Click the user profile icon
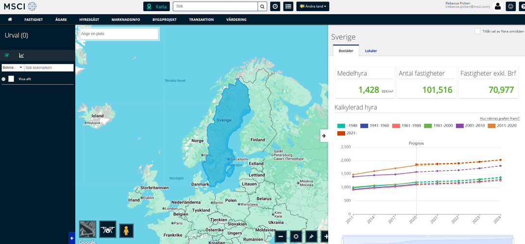525x244 pixels. coord(498,6)
